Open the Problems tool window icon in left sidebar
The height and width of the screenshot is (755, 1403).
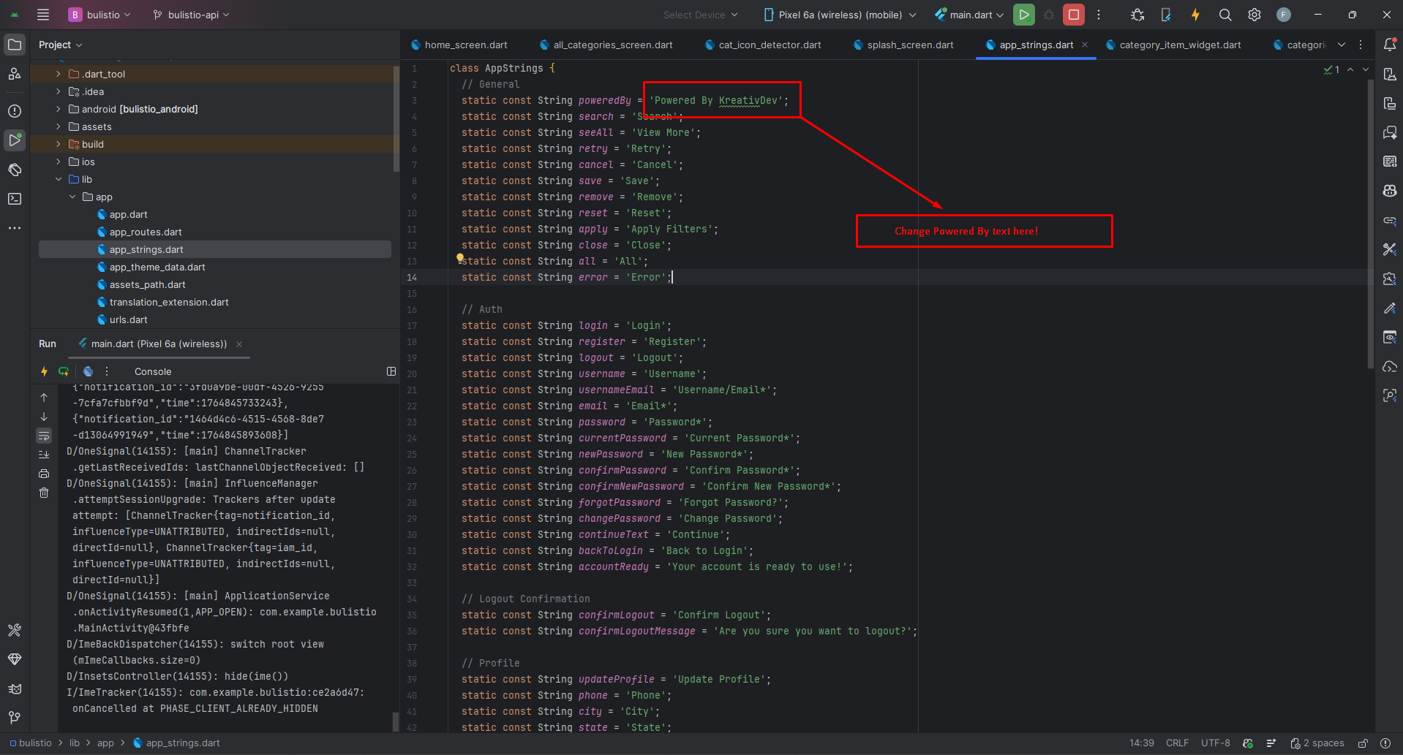coord(15,111)
